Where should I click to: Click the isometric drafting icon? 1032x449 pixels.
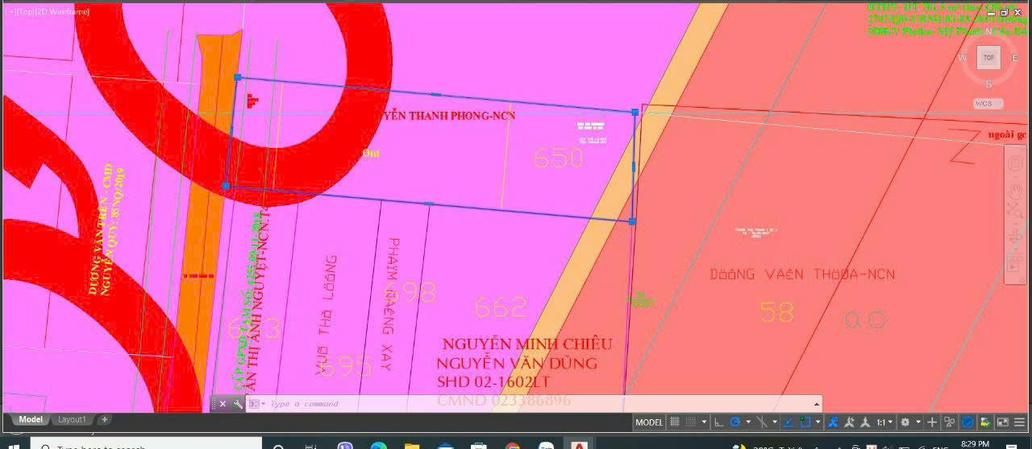click(762, 422)
